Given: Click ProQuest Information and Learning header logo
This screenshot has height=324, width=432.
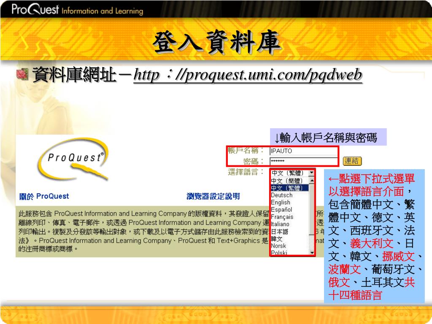Looking at the screenshot, I should coord(77,9).
